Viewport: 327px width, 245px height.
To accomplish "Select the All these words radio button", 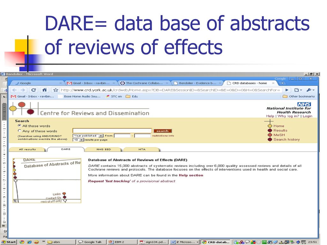I will (19, 126).
